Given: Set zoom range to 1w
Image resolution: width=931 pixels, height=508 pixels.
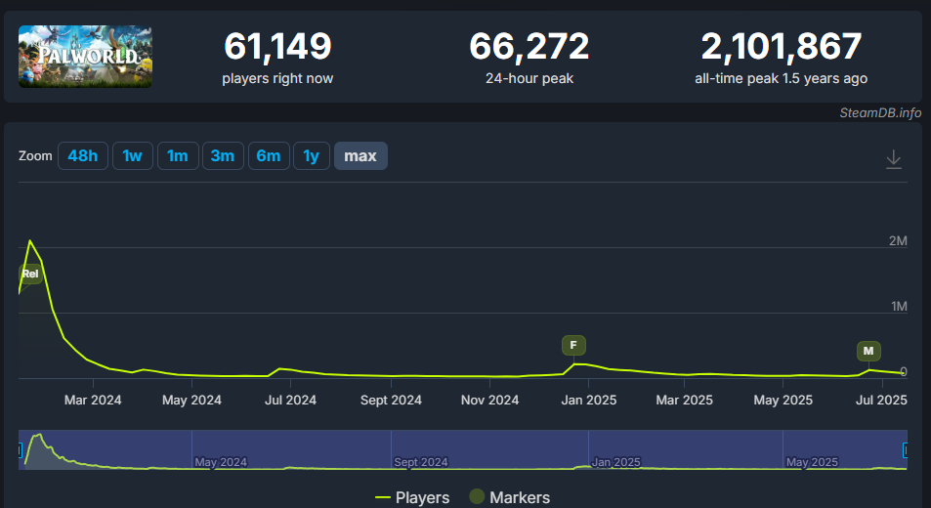Looking at the screenshot, I should (133, 156).
